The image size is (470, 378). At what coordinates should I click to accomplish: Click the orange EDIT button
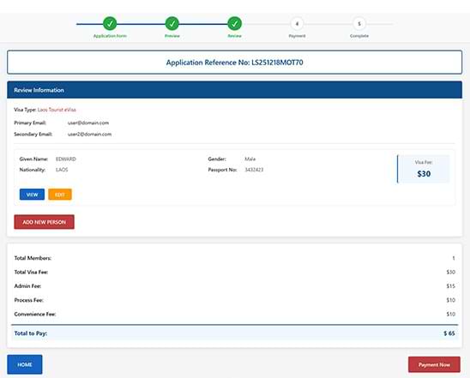(60, 195)
